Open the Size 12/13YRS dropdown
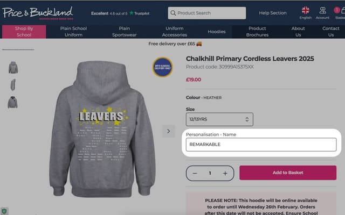Screen dimensions: 345x215 tap(219, 119)
